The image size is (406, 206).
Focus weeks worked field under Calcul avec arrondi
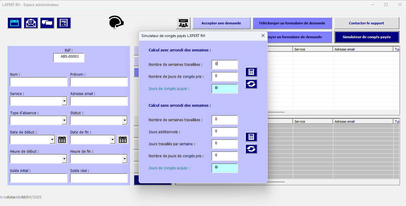(x=225, y=65)
